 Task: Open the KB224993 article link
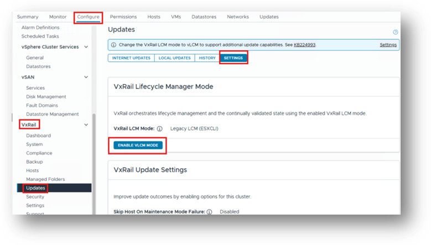click(x=304, y=45)
